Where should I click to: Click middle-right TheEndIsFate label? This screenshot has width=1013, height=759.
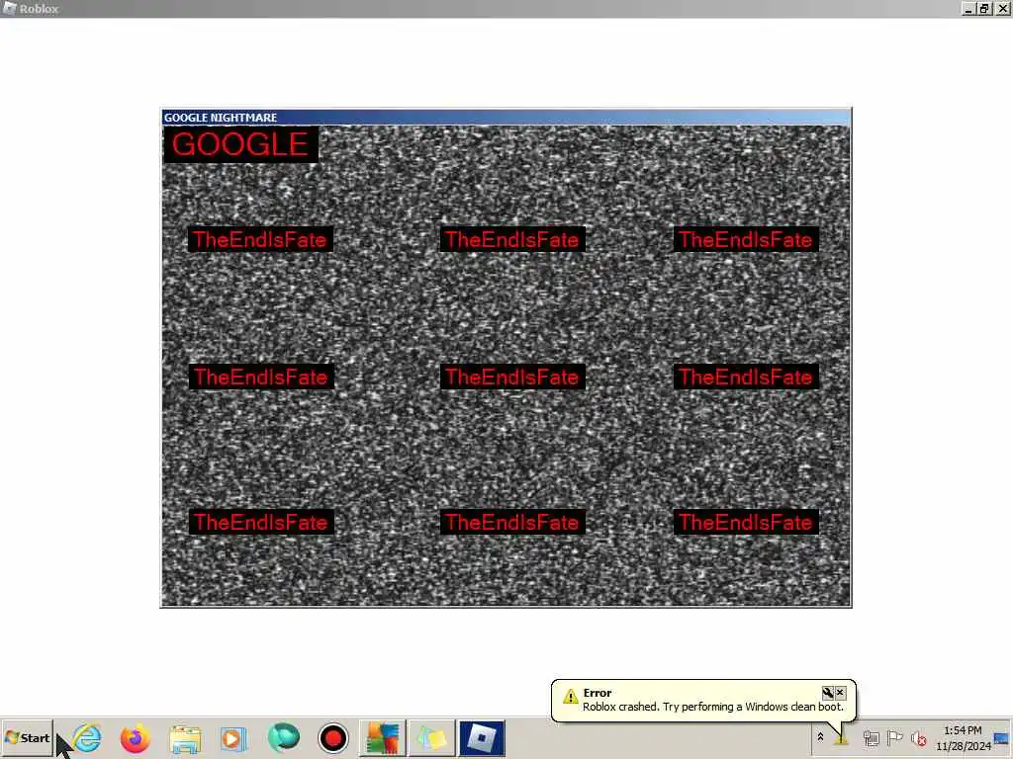pyautogui.click(x=746, y=377)
